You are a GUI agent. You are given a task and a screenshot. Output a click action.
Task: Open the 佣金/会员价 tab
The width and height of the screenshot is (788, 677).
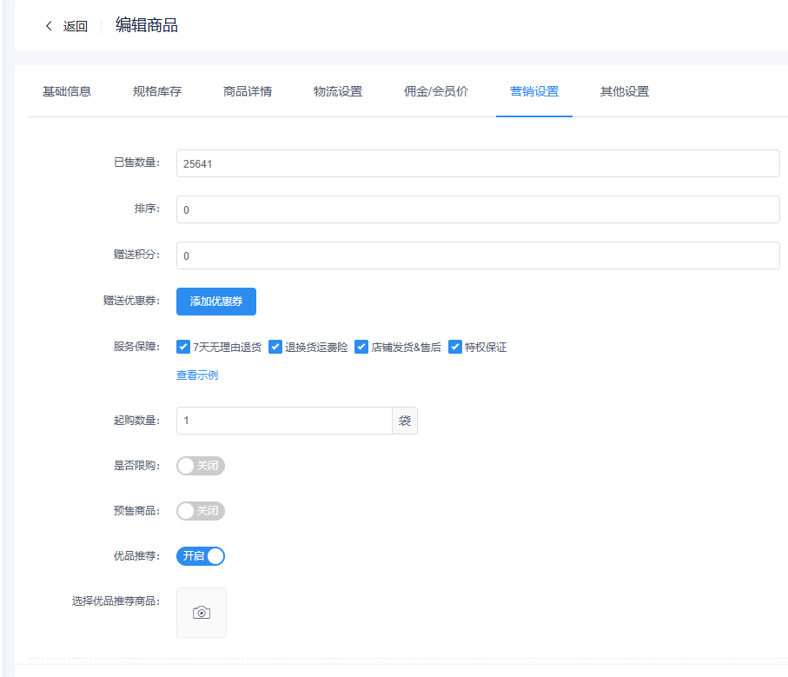click(x=436, y=92)
